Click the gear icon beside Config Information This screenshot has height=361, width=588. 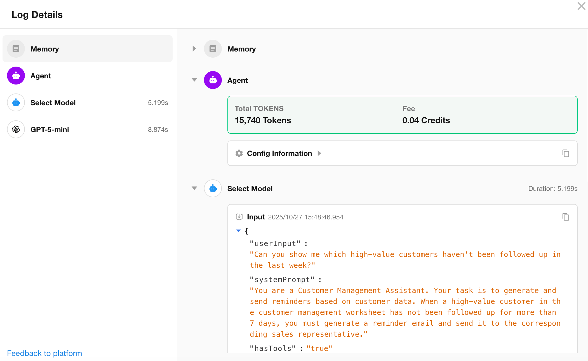click(x=239, y=153)
